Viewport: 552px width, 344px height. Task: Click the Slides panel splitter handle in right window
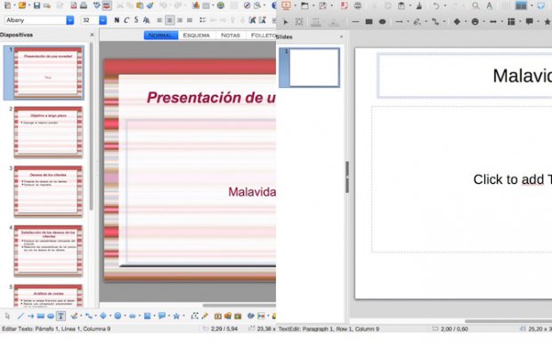(x=346, y=177)
